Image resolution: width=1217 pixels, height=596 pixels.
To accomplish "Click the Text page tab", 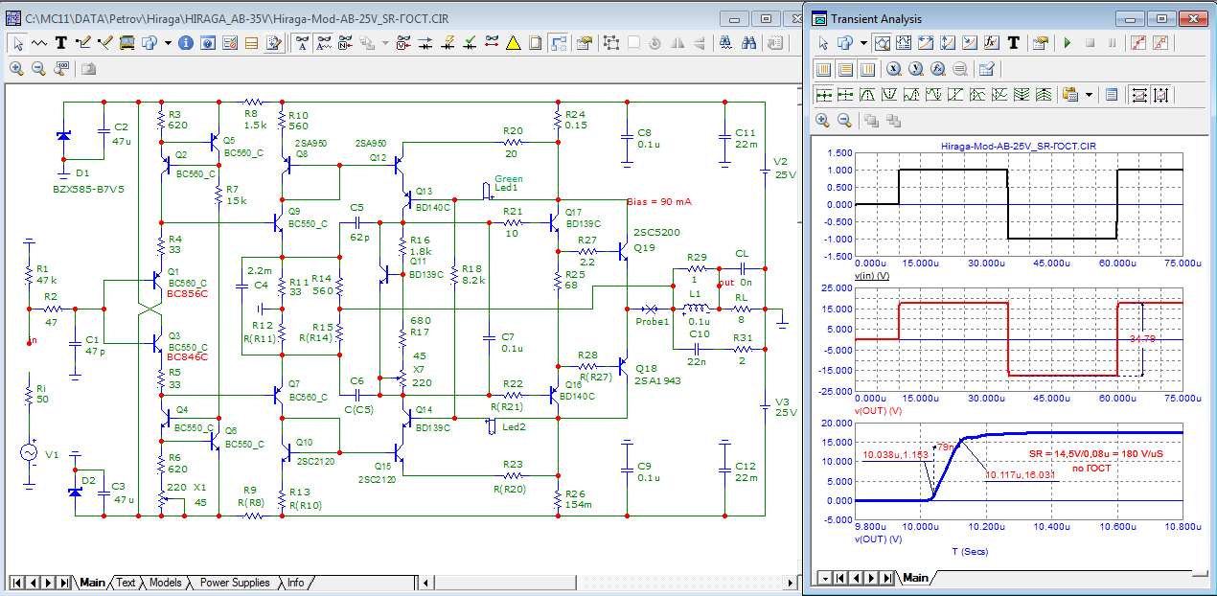I will [x=126, y=583].
